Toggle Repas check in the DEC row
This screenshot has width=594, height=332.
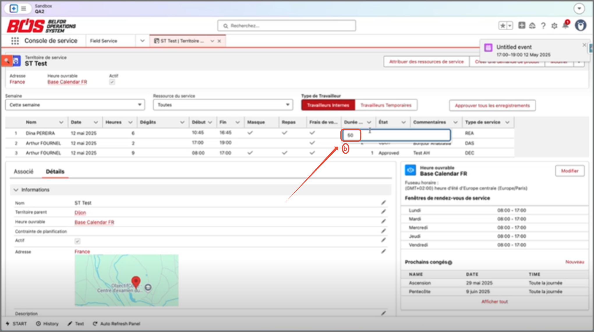pos(284,153)
